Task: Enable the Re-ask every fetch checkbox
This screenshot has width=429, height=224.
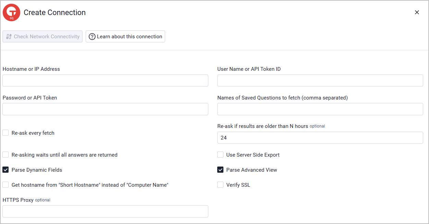Action: (x=5, y=133)
